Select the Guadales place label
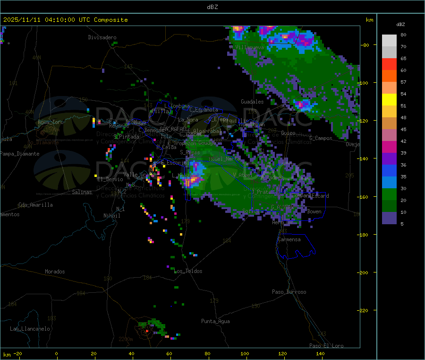The image size is (425, 360). (x=252, y=102)
